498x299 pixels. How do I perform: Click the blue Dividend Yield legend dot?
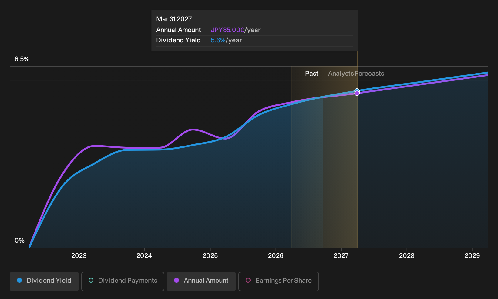click(x=19, y=280)
